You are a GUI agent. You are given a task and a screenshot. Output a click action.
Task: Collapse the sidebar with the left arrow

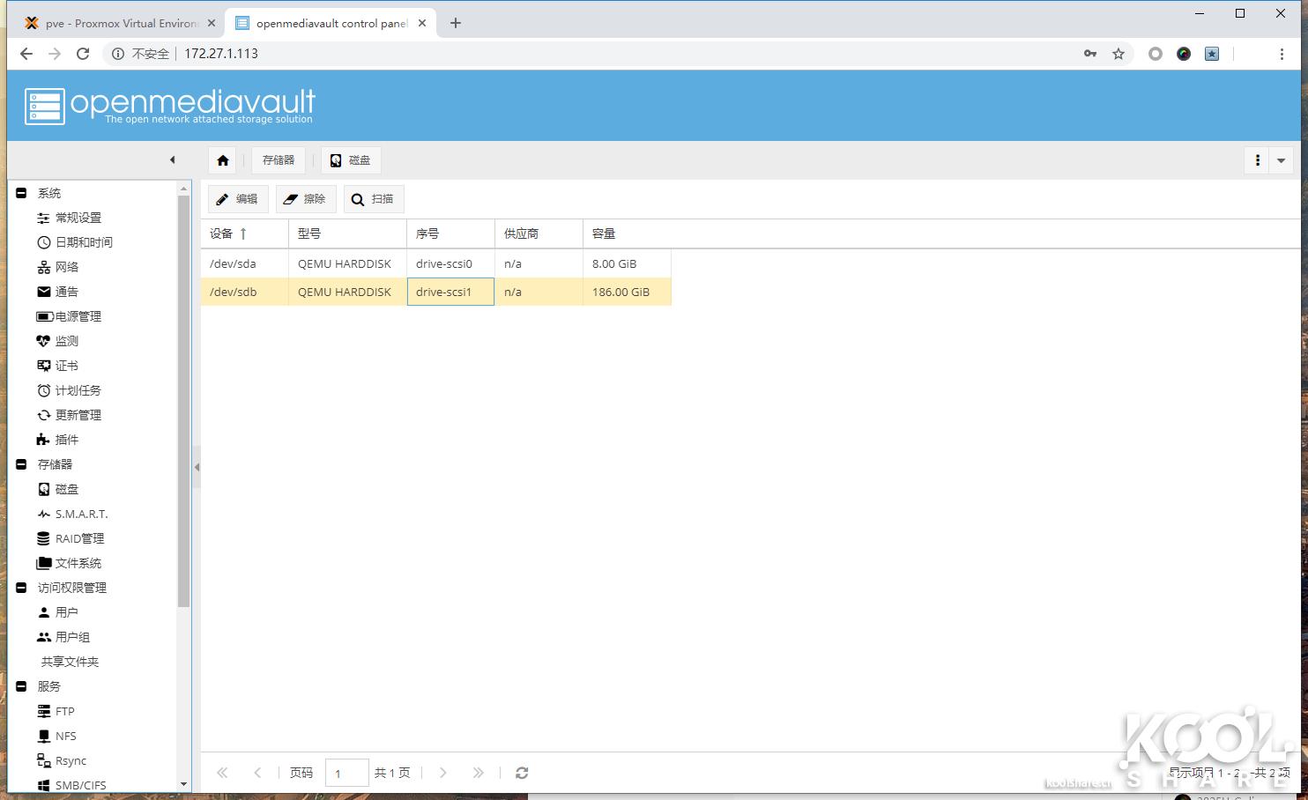tap(173, 159)
